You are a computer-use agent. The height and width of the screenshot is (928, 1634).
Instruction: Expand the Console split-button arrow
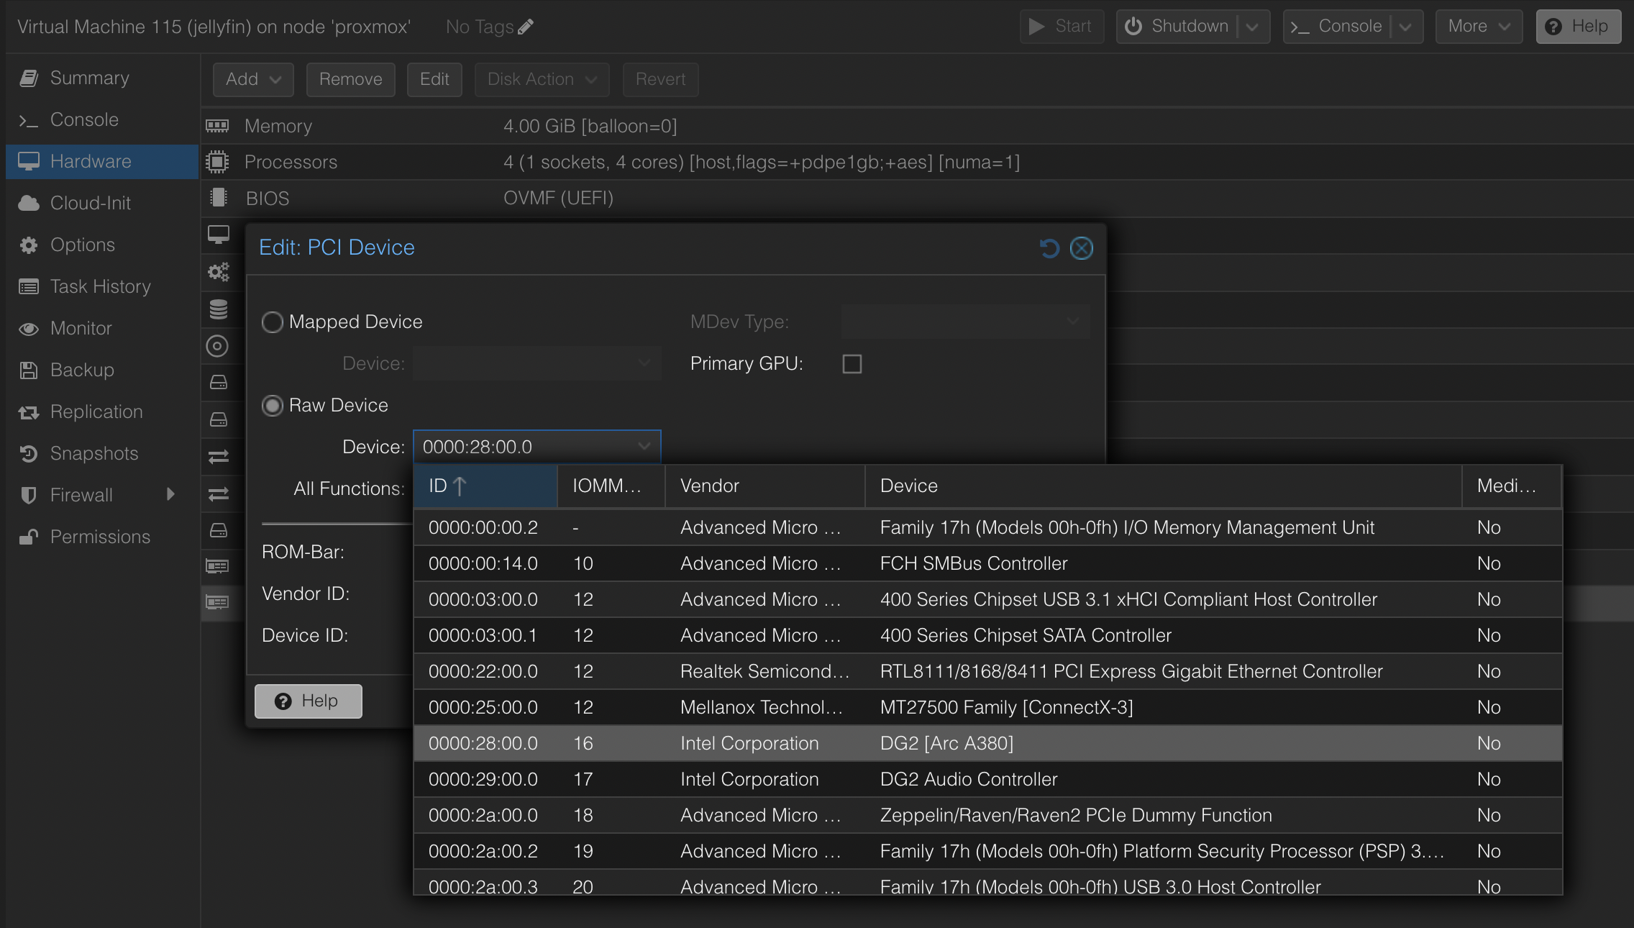click(1405, 27)
